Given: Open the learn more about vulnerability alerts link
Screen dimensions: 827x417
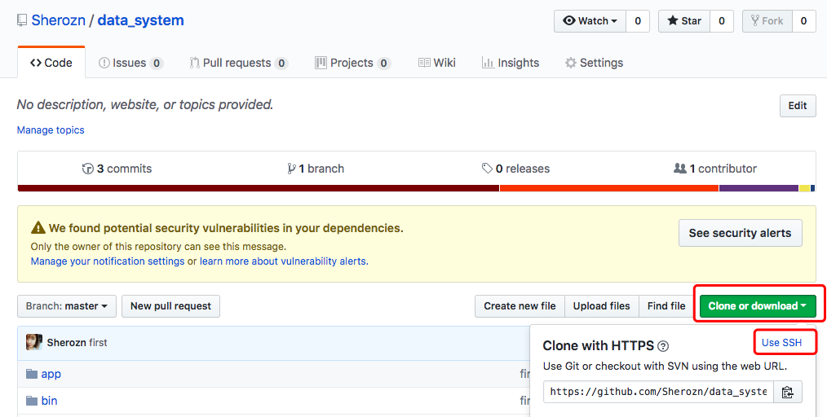Looking at the screenshot, I should [283, 261].
